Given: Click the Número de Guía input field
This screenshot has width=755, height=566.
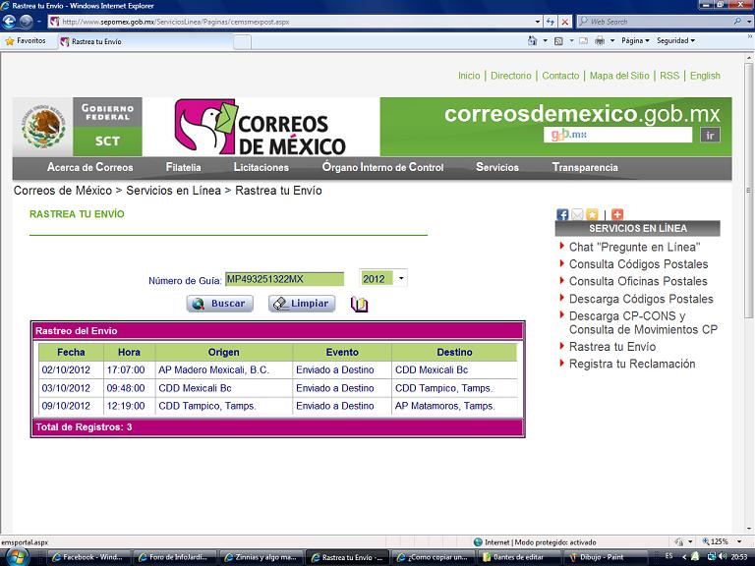Looking at the screenshot, I should click(284, 279).
